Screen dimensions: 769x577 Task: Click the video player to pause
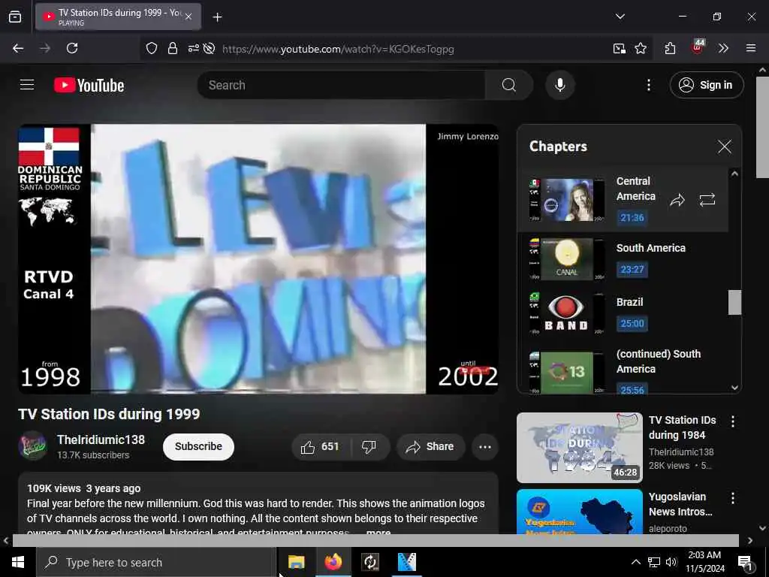(x=258, y=258)
